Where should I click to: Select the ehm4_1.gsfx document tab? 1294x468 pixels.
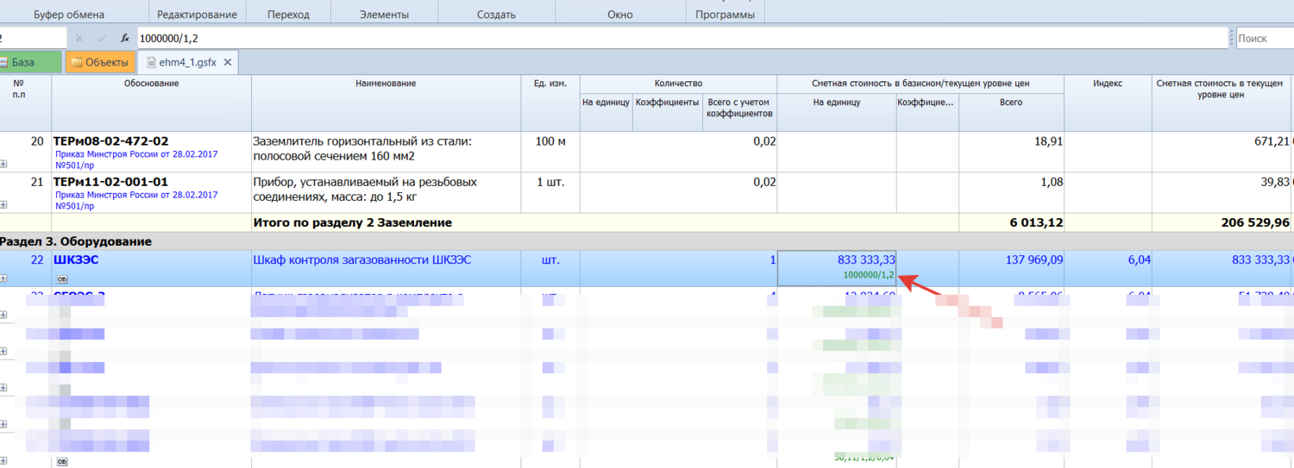pos(187,63)
